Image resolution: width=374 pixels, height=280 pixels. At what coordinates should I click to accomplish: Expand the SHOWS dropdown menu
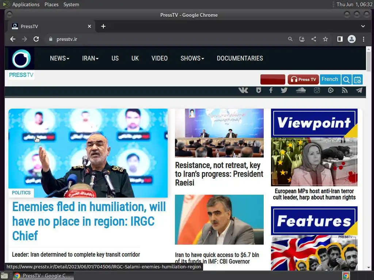tap(192, 58)
